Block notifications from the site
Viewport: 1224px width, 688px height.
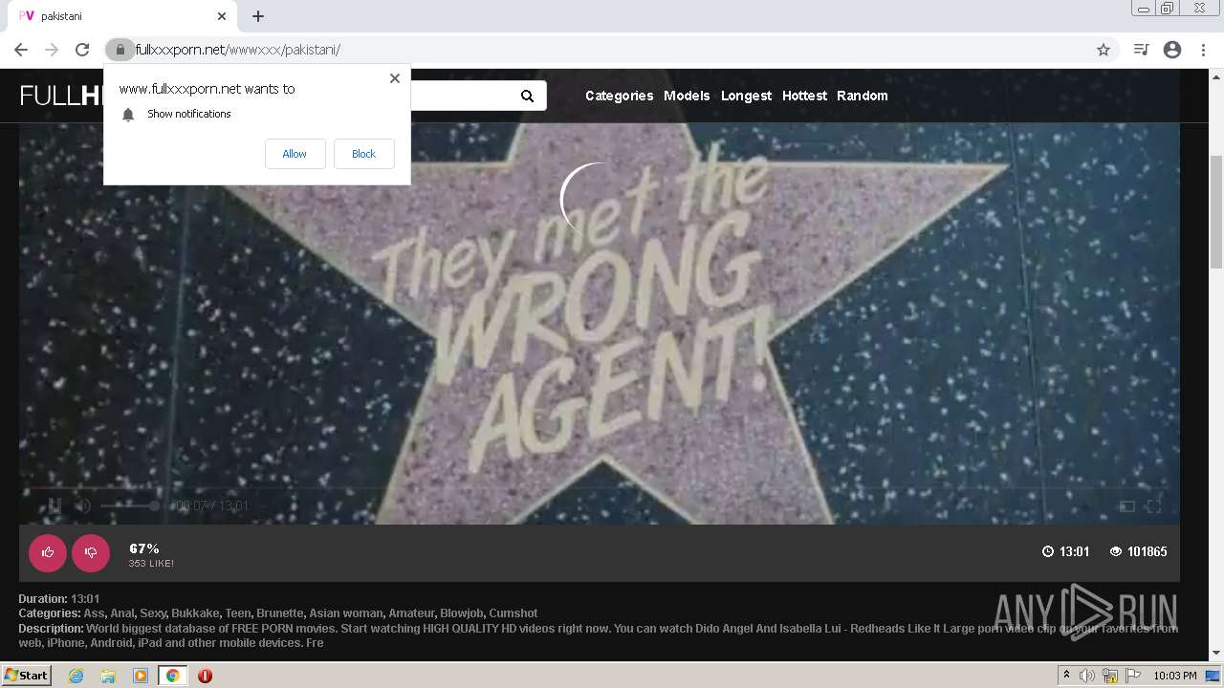point(363,154)
